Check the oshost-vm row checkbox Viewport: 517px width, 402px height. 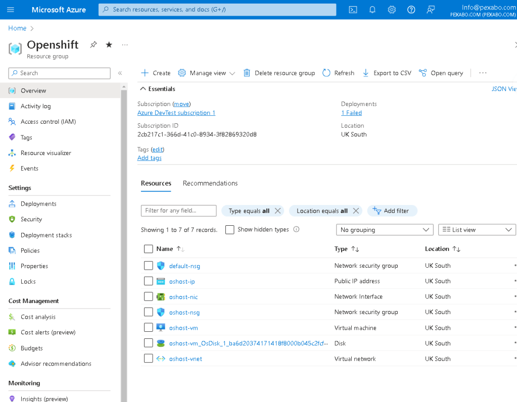tap(149, 328)
